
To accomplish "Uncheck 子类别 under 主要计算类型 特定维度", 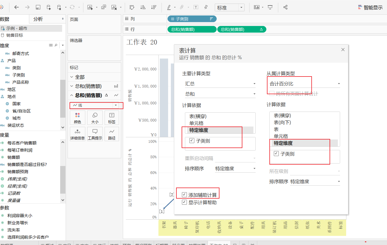I will click(192, 141).
